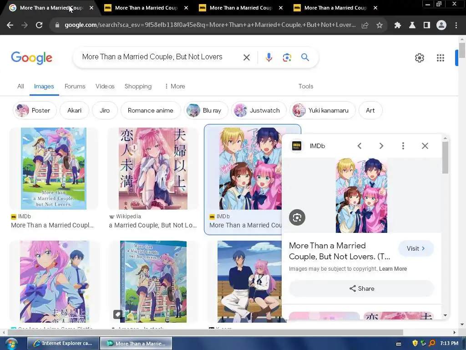Filter by Poster chip
This screenshot has height=350, width=466.
(35, 110)
